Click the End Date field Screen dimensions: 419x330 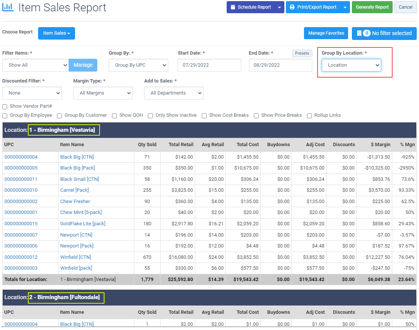pos(280,65)
